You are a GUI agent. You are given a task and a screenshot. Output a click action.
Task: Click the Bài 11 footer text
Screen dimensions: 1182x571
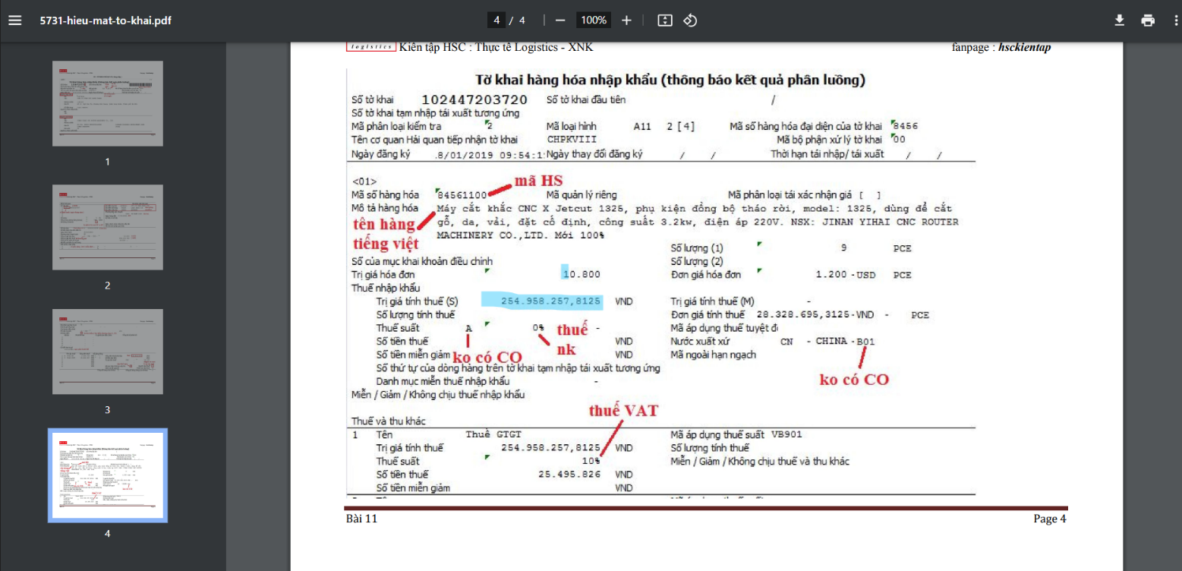point(361,519)
